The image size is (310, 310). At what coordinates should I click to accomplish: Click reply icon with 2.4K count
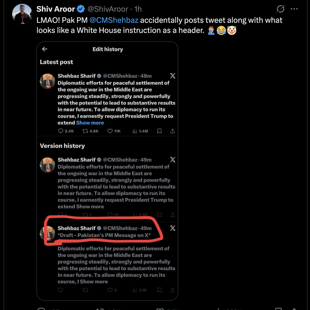tap(61, 131)
